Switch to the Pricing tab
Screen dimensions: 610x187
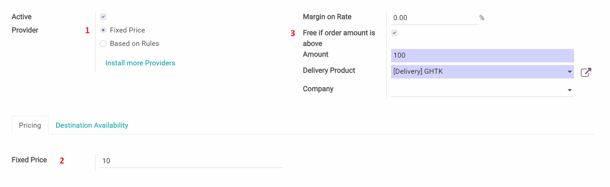pos(30,125)
